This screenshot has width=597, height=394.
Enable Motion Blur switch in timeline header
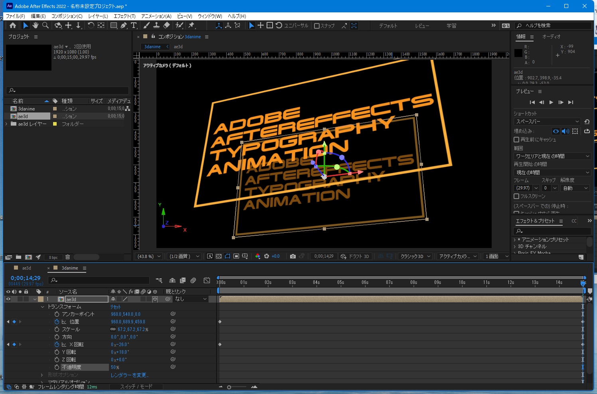194,280
